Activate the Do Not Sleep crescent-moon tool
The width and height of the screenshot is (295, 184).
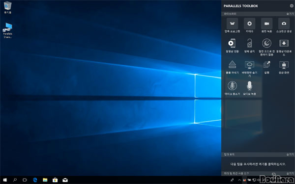pyautogui.click(x=266, y=47)
